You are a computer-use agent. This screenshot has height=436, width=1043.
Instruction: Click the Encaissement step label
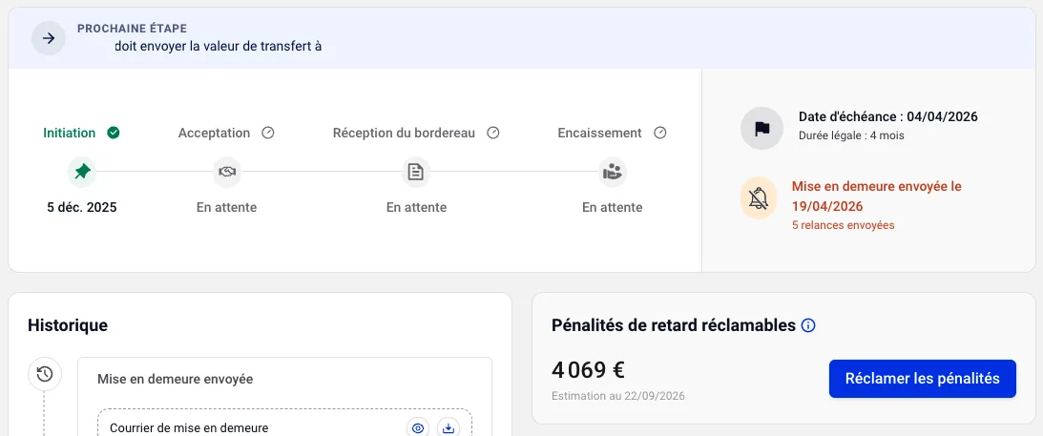pos(599,133)
